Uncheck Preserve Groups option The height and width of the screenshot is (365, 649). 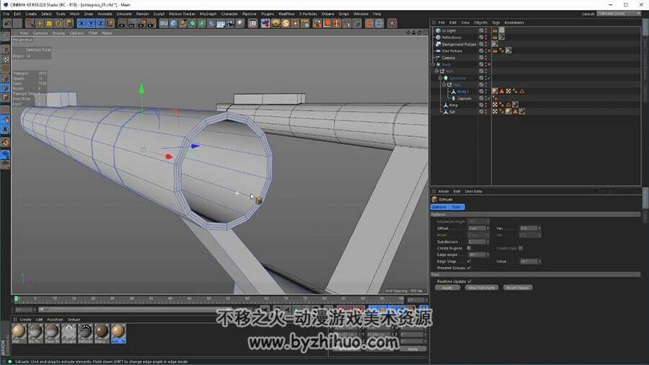tap(469, 268)
